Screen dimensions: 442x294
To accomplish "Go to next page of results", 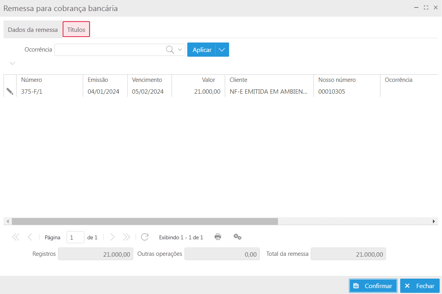I will (x=112, y=237).
